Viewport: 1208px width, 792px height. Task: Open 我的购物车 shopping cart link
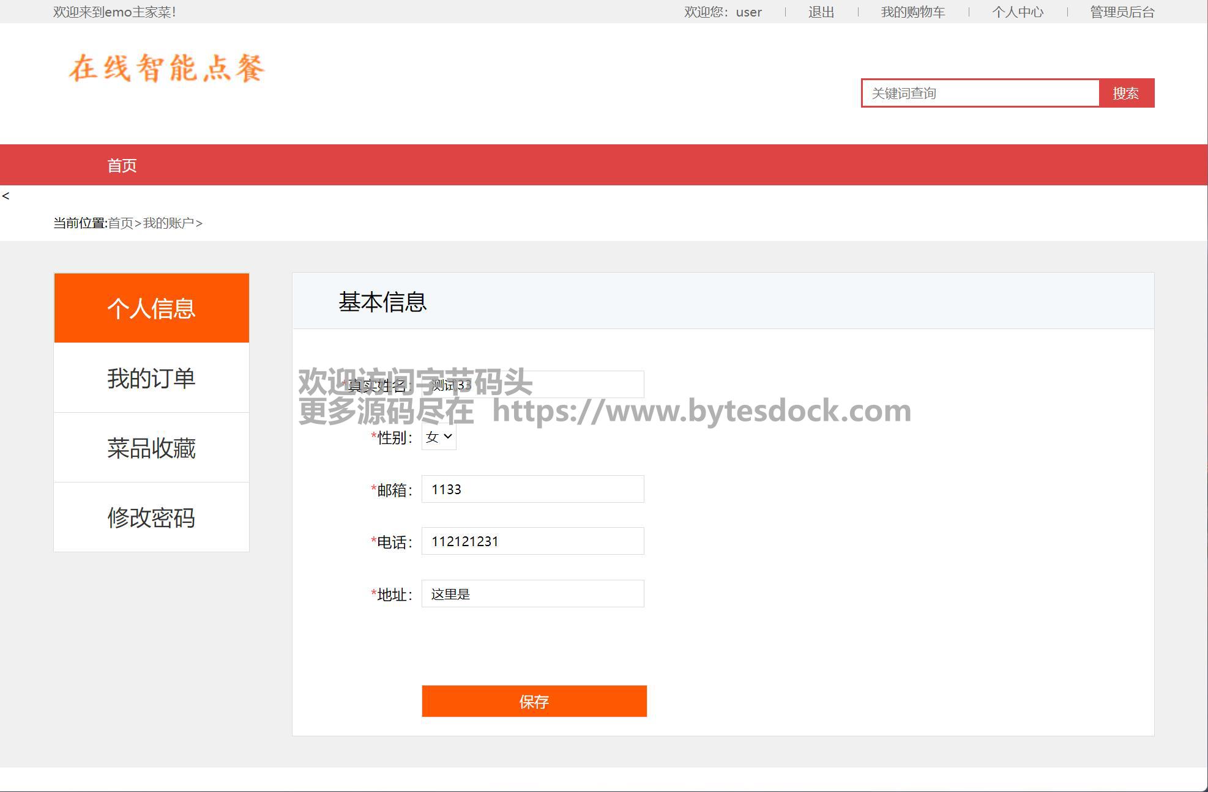click(912, 12)
